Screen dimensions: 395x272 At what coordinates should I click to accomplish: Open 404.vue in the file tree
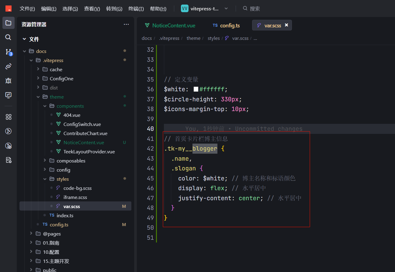click(72, 115)
